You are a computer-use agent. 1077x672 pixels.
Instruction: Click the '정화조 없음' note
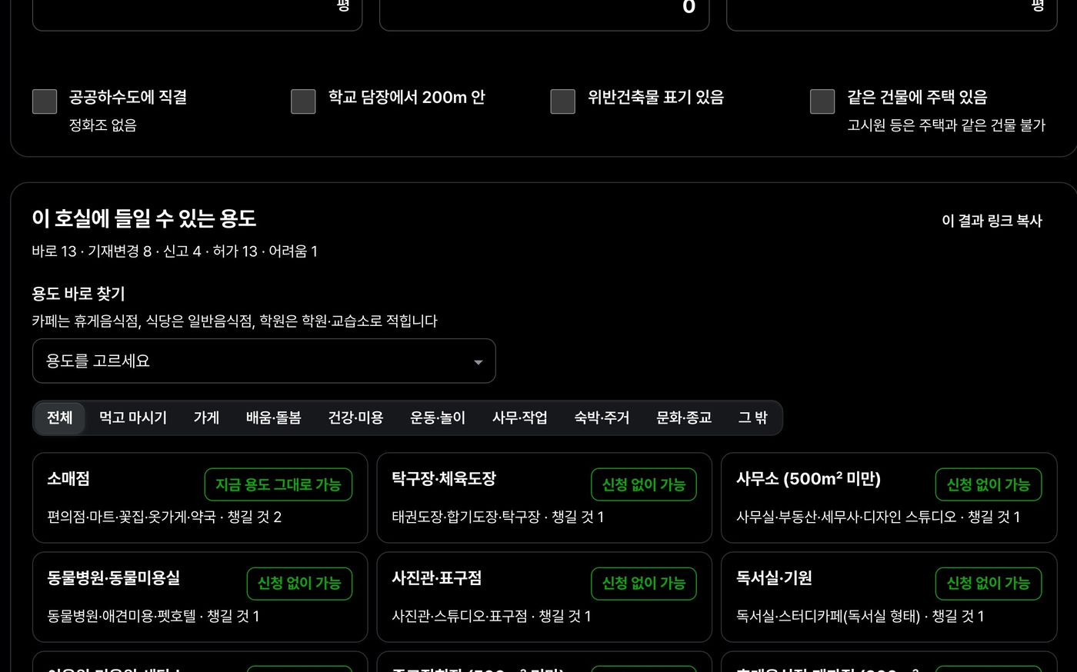[x=103, y=125]
